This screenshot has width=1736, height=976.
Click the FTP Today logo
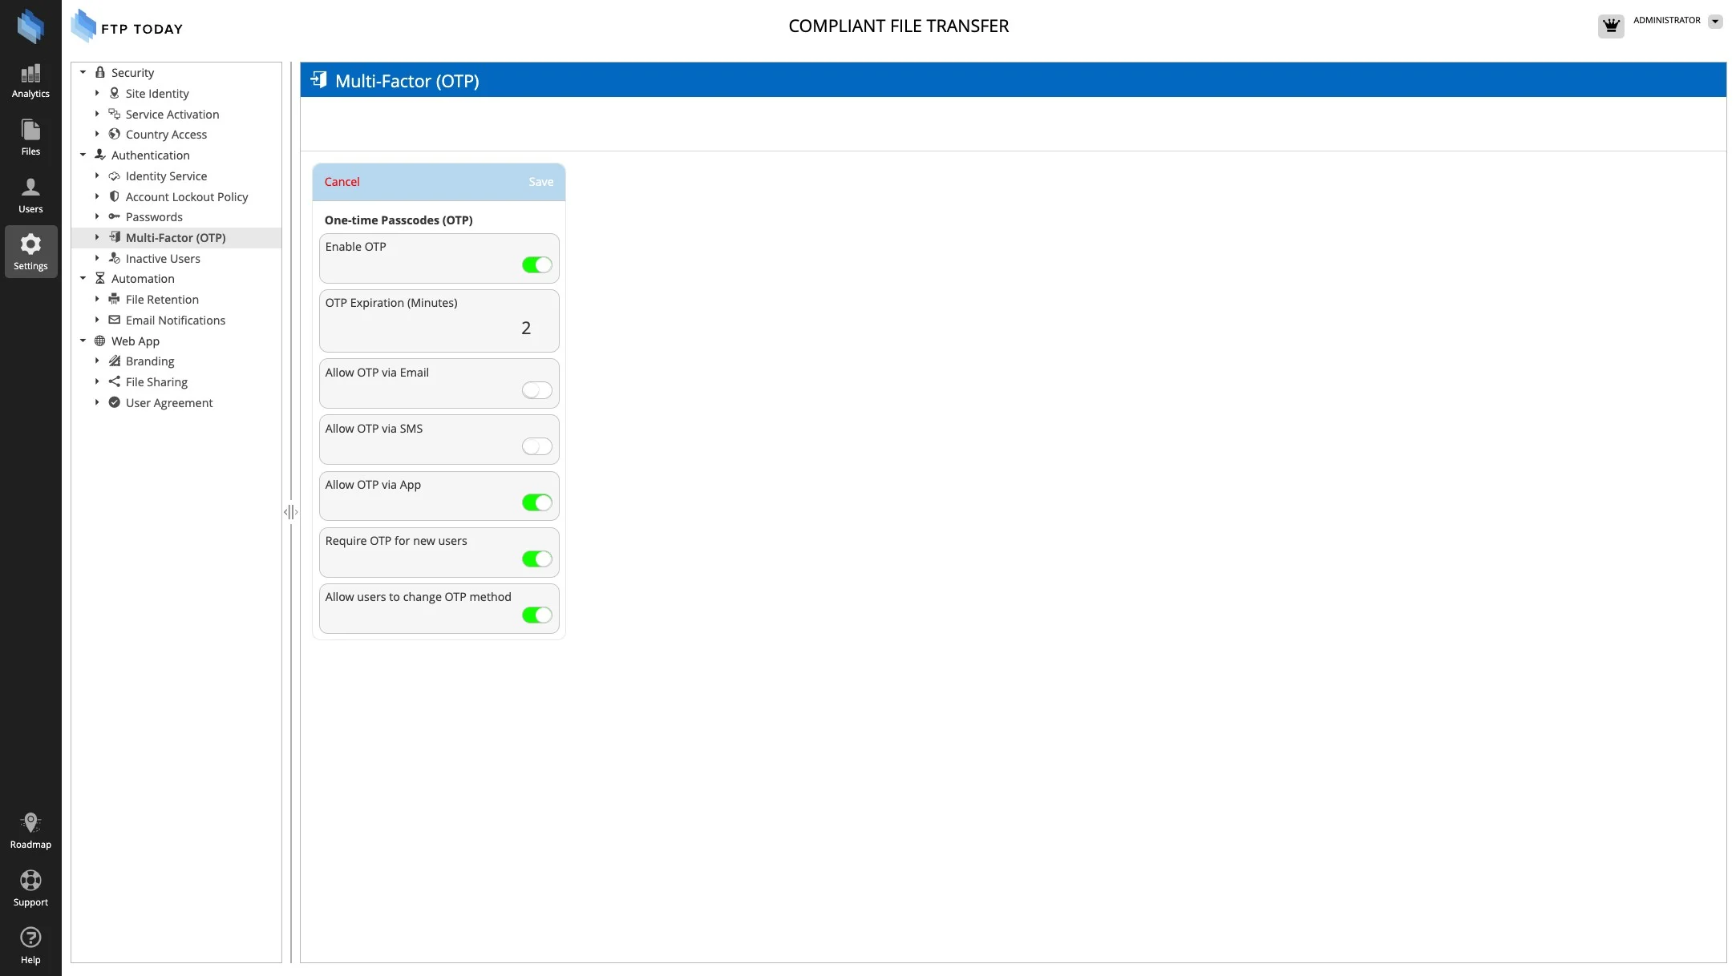tap(127, 27)
